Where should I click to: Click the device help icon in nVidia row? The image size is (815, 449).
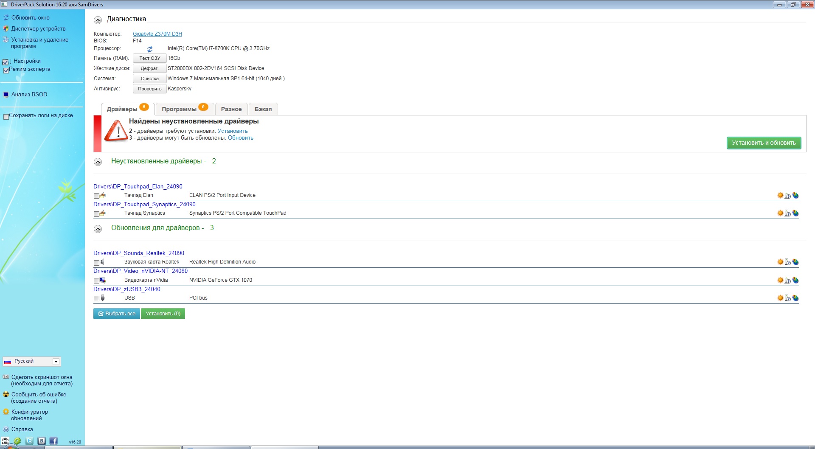[788, 280]
